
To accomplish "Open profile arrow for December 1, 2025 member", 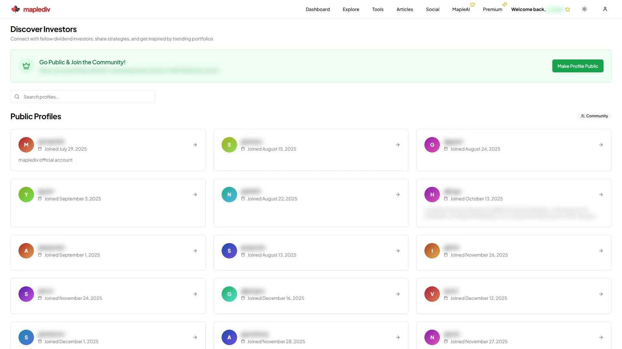I will click(195, 337).
